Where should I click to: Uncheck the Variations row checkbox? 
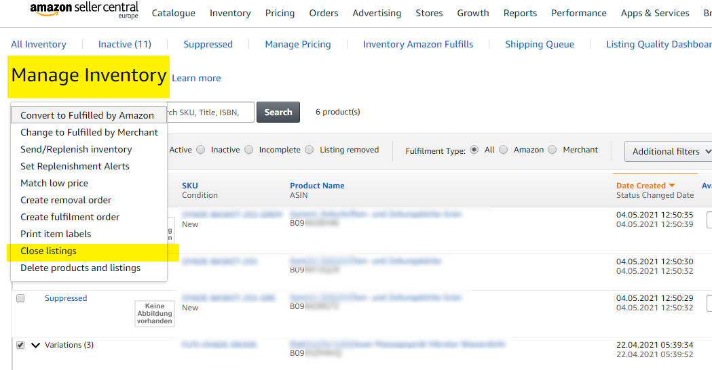[x=20, y=345]
